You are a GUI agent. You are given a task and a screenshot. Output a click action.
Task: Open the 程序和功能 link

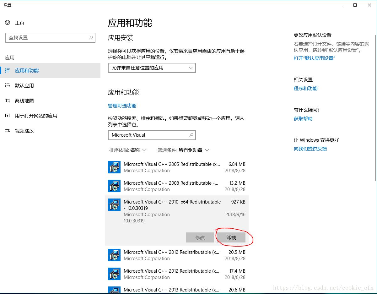(x=305, y=88)
